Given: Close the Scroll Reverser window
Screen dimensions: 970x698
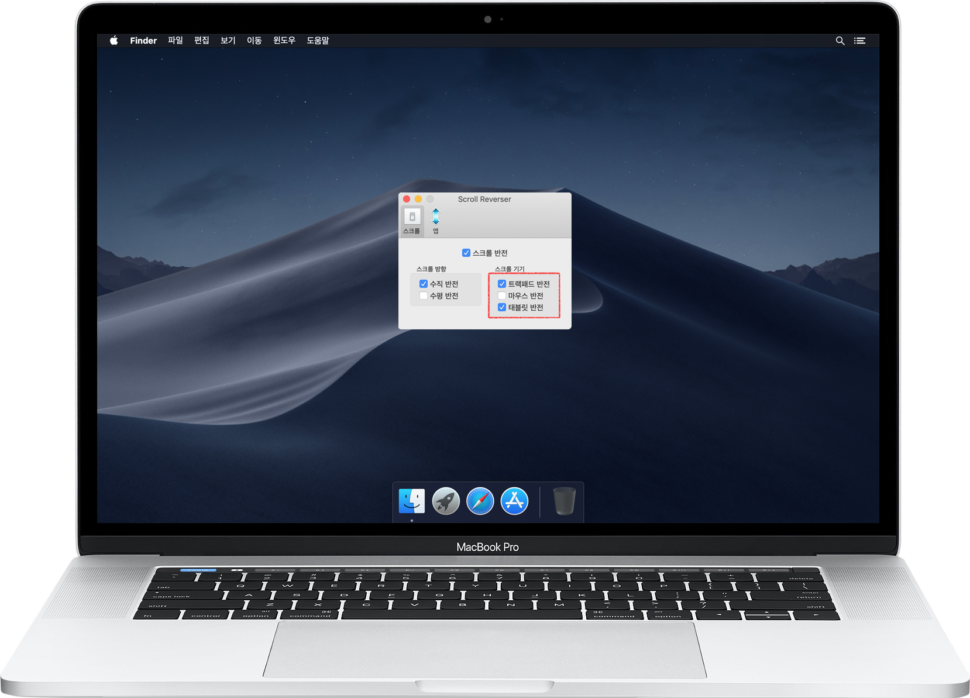Looking at the screenshot, I should [407, 199].
